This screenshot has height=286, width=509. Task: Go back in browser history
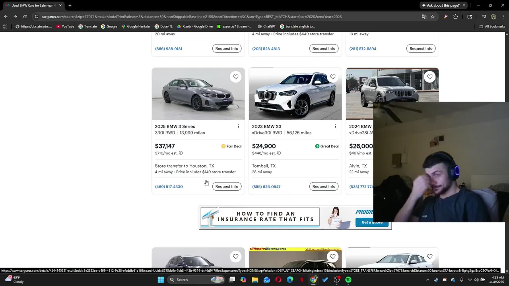(x=6, y=17)
